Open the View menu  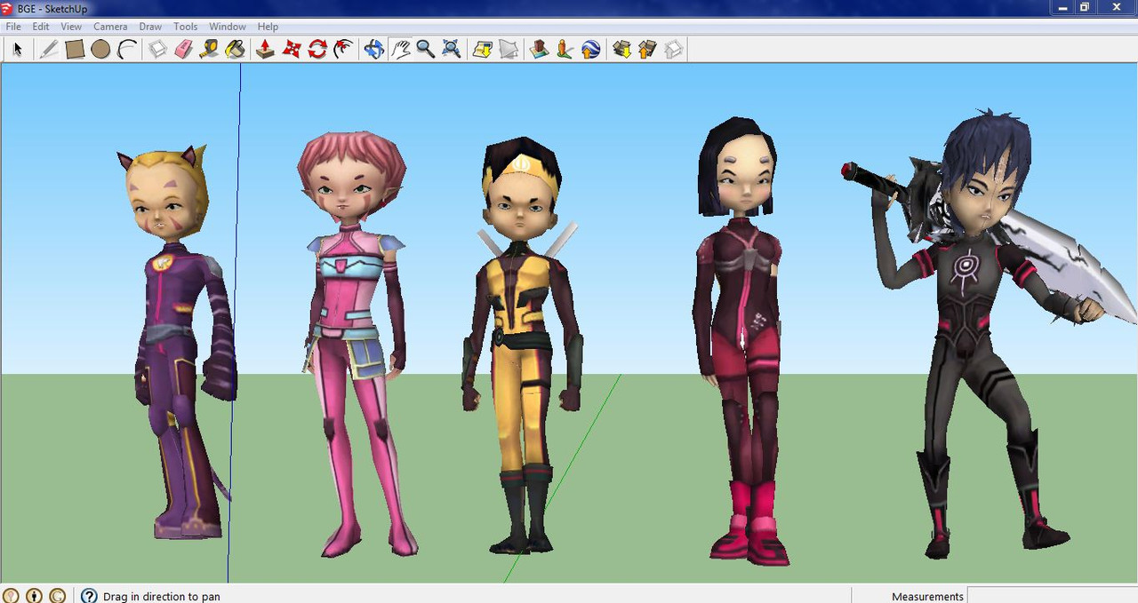pos(71,27)
